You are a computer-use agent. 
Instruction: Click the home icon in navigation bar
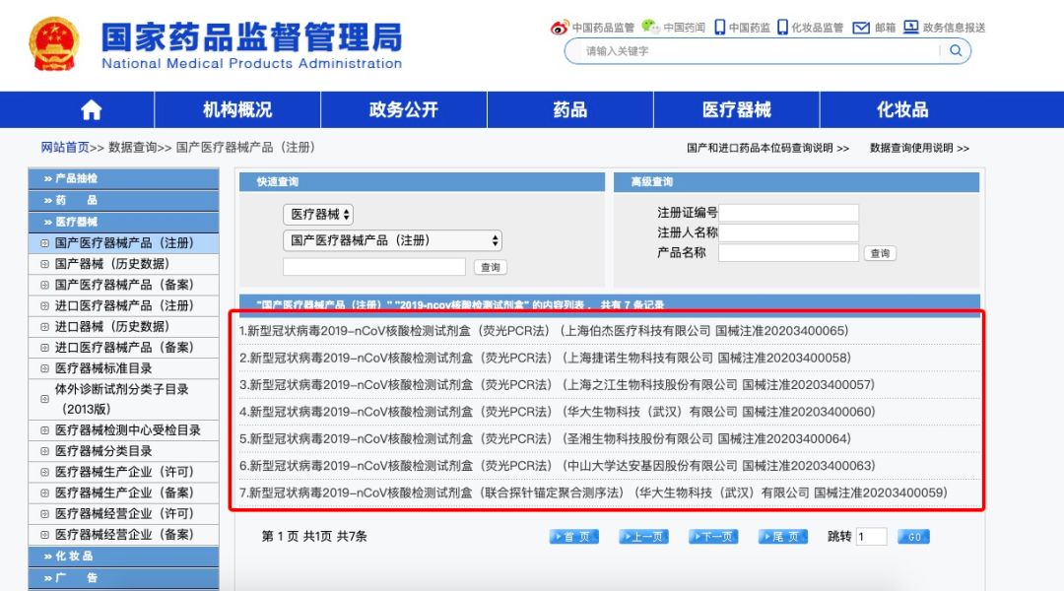click(x=91, y=110)
